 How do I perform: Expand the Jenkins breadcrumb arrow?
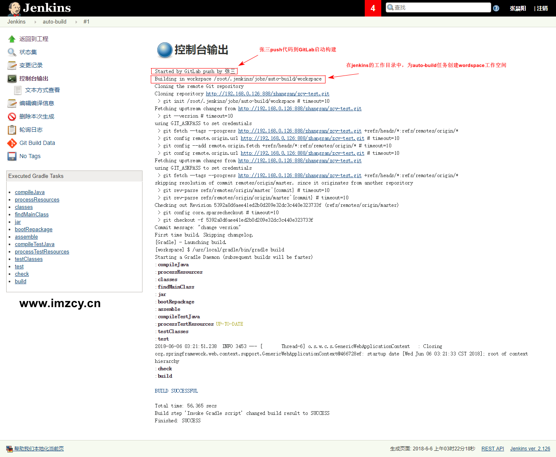pyautogui.click(x=35, y=22)
